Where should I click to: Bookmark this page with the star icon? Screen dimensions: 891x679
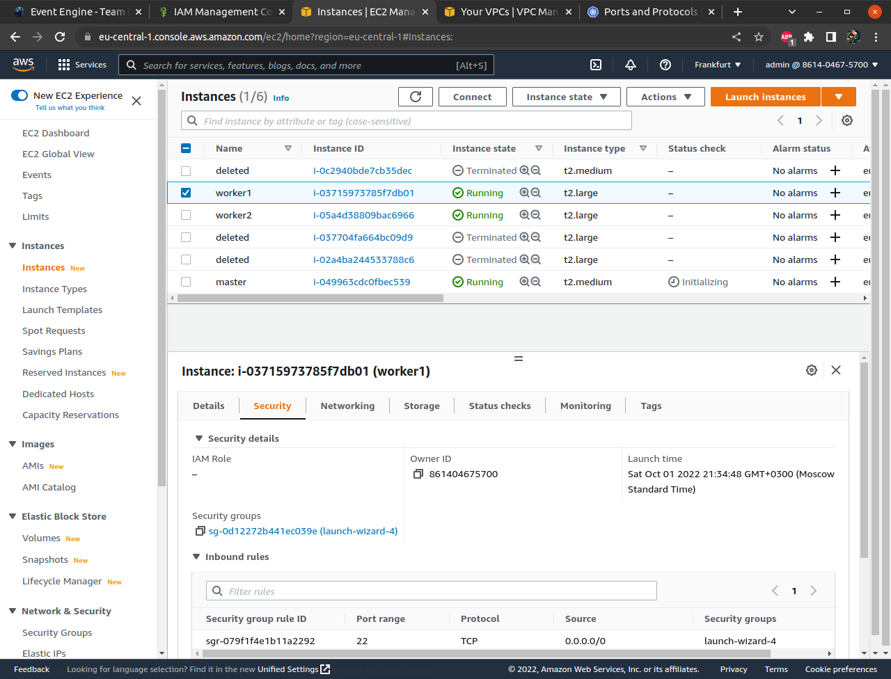(759, 37)
